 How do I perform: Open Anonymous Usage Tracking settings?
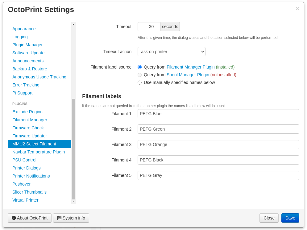click(39, 77)
